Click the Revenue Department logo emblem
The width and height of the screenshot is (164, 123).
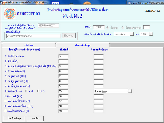pos(10,14)
